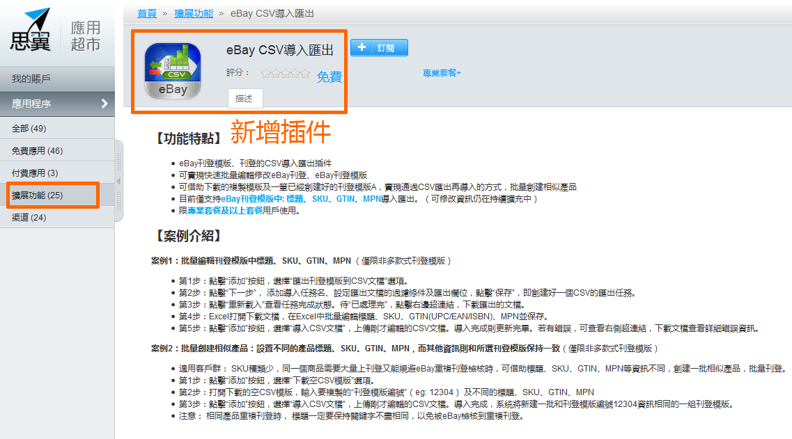Open the eBay CSV app icon

pyautogui.click(x=173, y=71)
